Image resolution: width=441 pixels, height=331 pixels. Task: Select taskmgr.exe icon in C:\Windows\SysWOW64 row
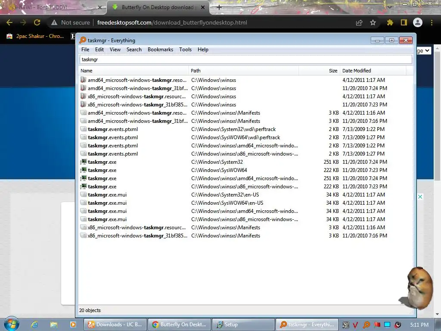84,170
